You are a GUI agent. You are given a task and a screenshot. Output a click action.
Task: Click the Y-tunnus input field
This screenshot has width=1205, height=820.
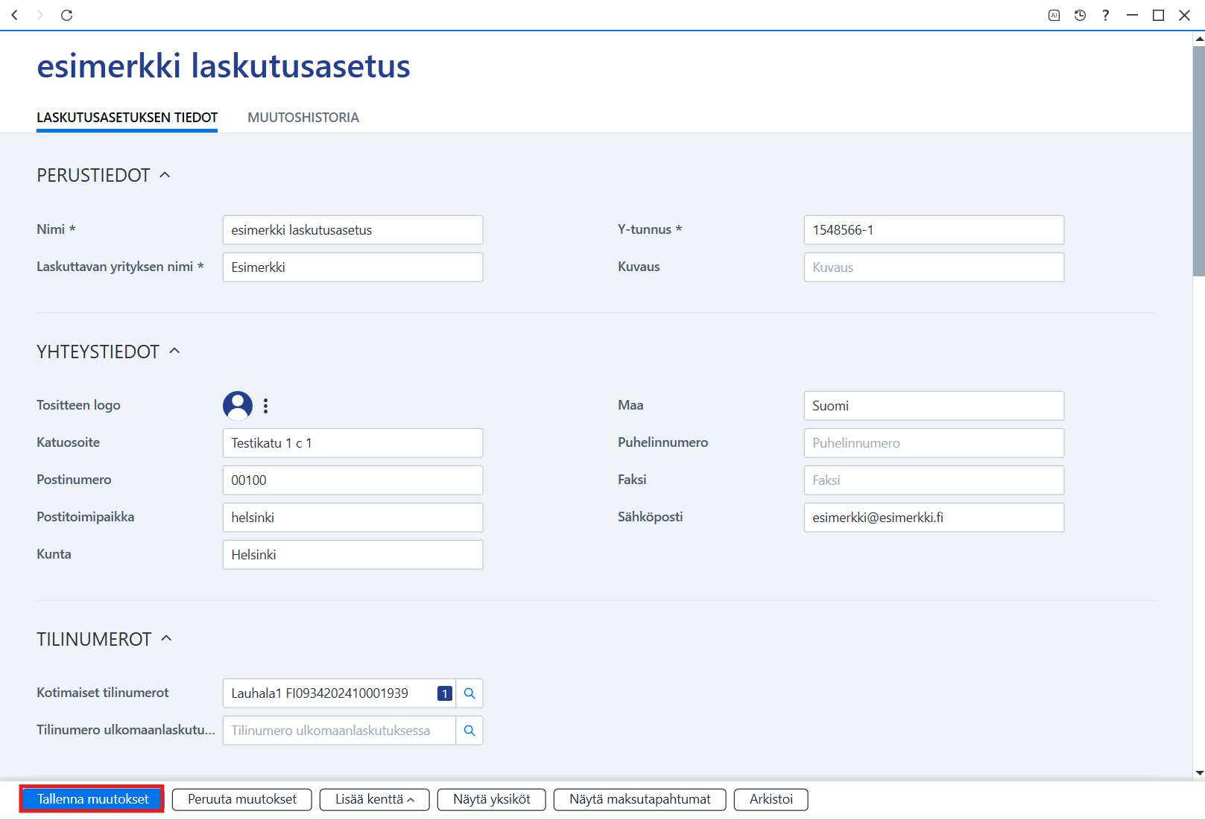pos(934,230)
